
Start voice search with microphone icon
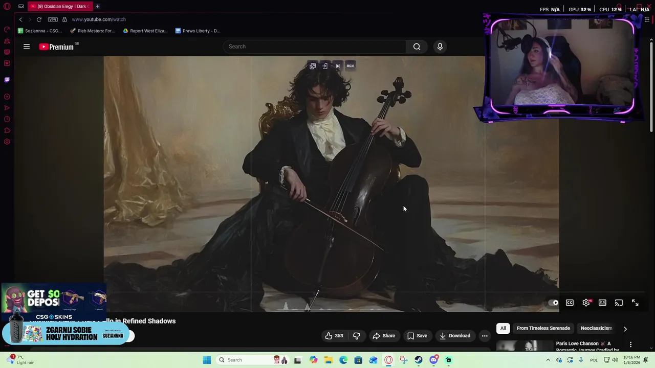[x=440, y=47]
